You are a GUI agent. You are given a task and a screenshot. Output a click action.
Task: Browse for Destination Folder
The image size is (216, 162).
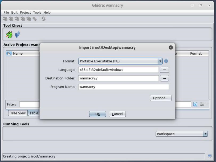164,78
